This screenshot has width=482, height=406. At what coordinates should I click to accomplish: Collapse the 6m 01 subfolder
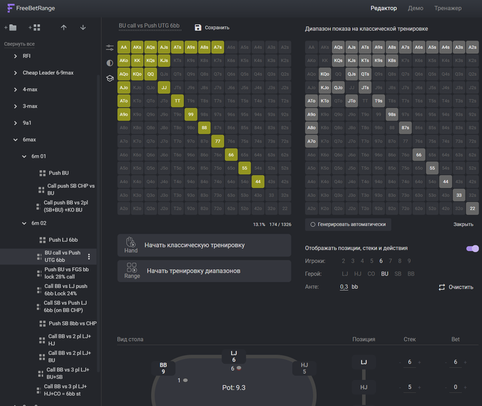[24, 156]
